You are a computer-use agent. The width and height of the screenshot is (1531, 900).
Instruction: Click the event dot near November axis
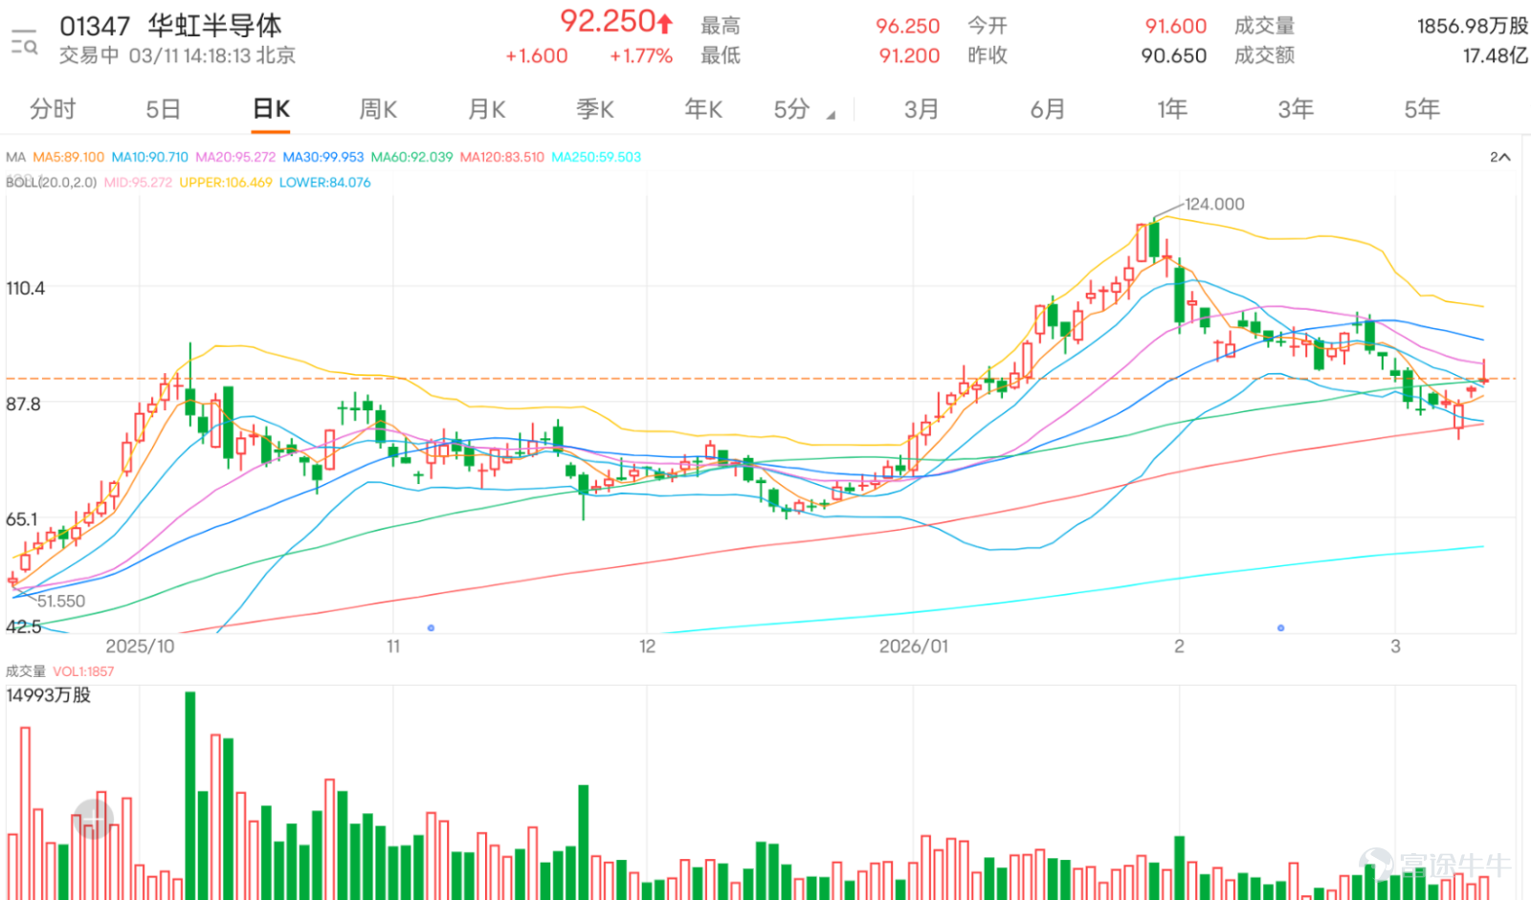(x=431, y=628)
